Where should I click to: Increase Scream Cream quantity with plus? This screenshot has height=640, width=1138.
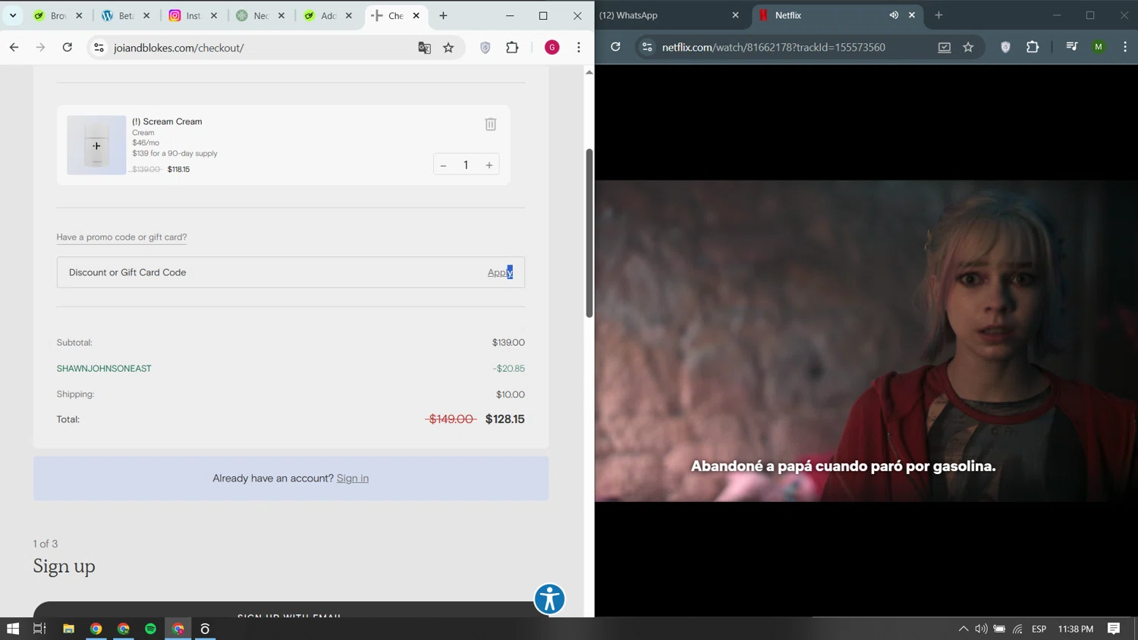489,165
